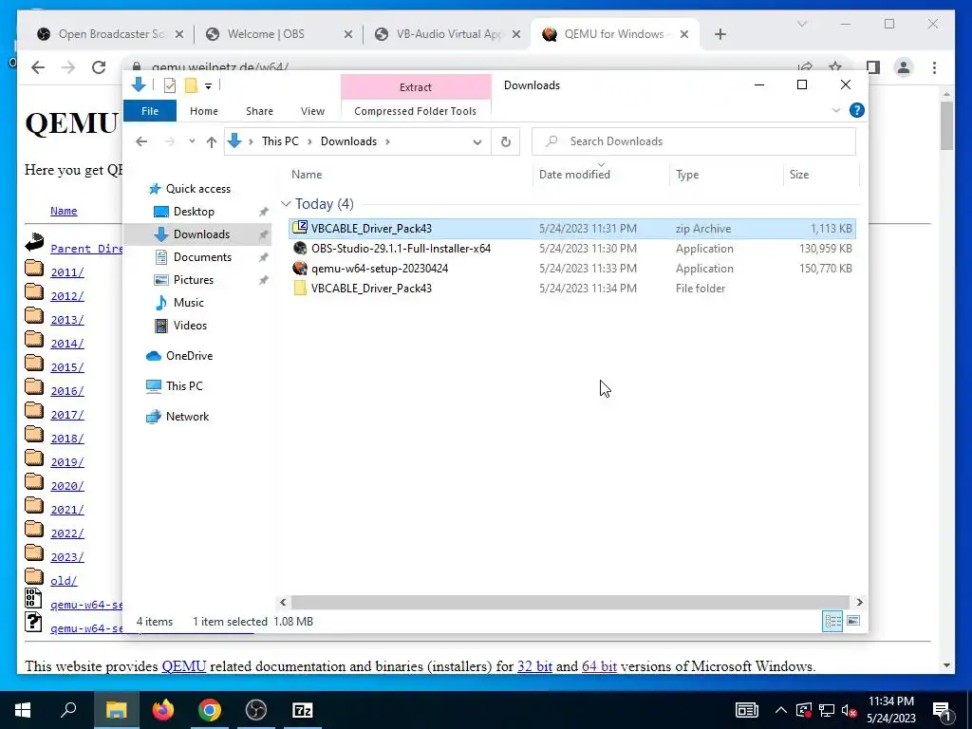The height and width of the screenshot is (729, 972).
Task: Open the old/ directory link
Action: (64, 580)
